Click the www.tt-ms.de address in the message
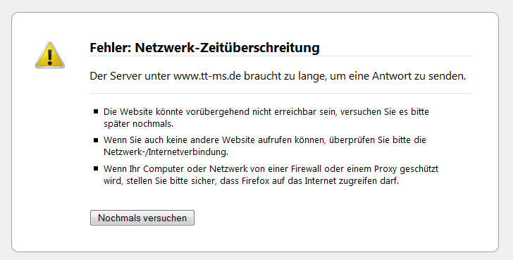This screenshot has height=260, width=513. click(207, 76)
